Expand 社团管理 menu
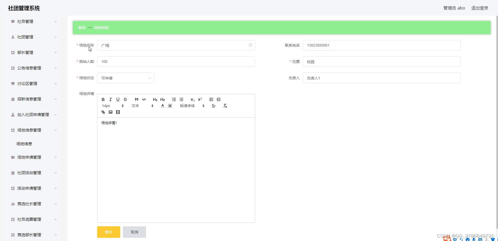498x241 pixels. [34, 37]
